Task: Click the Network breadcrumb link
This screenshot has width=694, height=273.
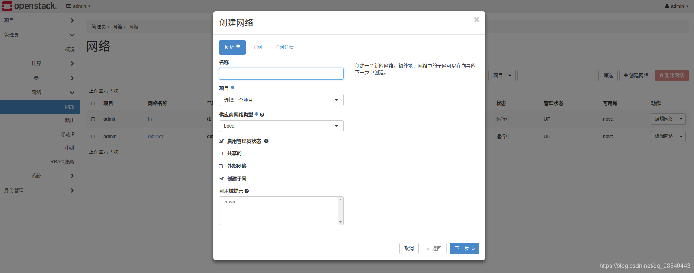Action: point(117,27)
